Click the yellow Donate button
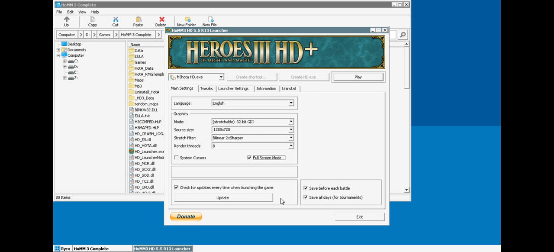Viewport: 554px width, 252px height. 186,216
